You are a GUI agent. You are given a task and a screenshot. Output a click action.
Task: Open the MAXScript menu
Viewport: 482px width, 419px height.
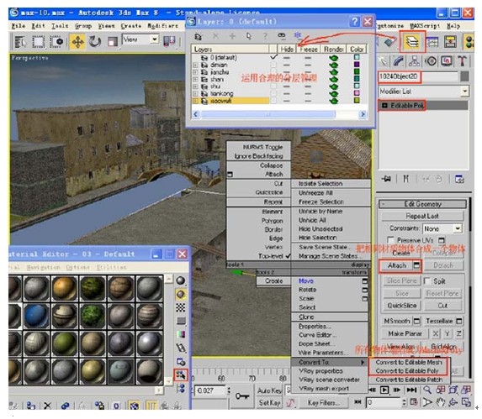tap(425, 26)
